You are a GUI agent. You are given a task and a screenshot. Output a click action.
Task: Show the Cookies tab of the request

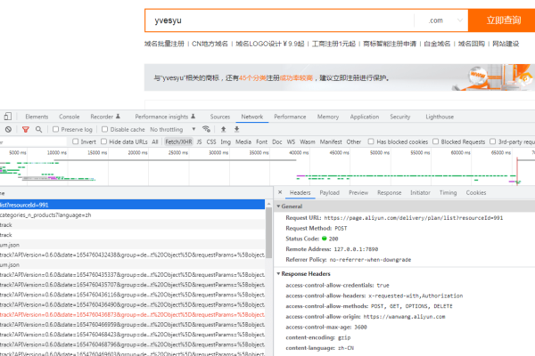click(476, 193)
